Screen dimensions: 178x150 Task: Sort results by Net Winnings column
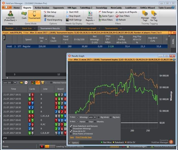click(x=95, y=39)
